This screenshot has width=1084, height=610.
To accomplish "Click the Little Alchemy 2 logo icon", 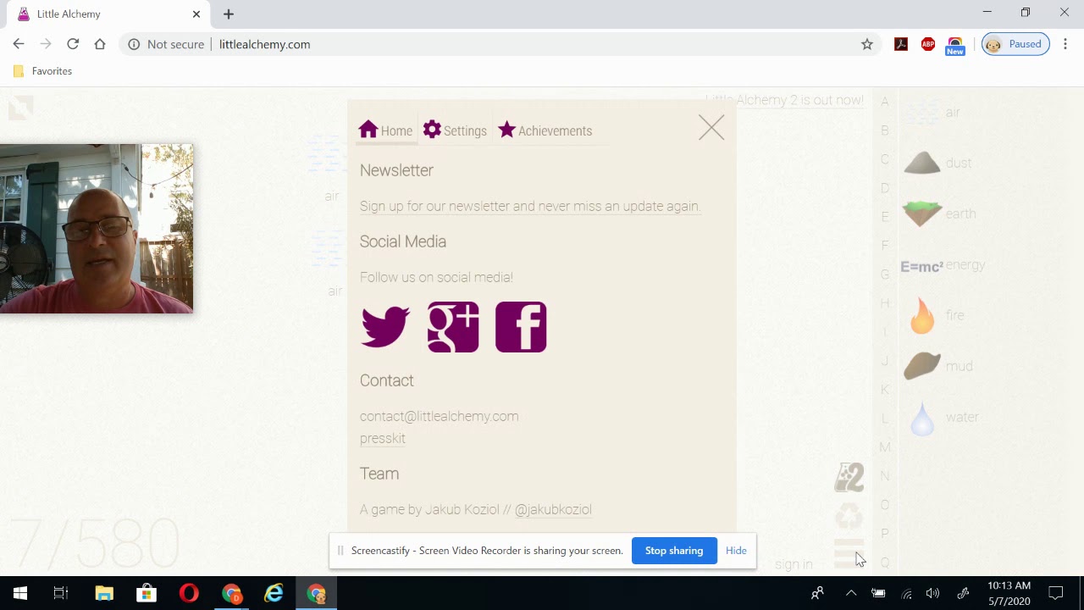I will pyautogui.click(x=849, y=477).
